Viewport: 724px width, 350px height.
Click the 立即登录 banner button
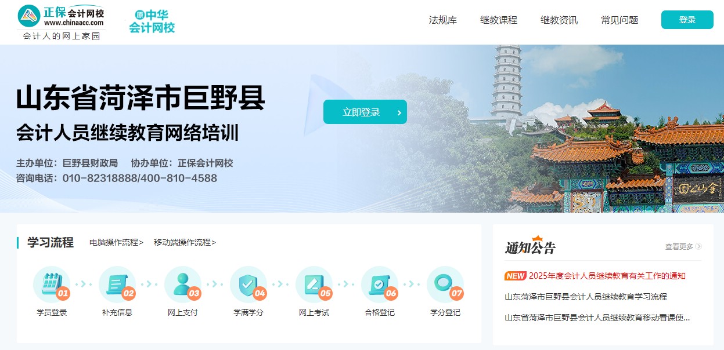[365, 112]
